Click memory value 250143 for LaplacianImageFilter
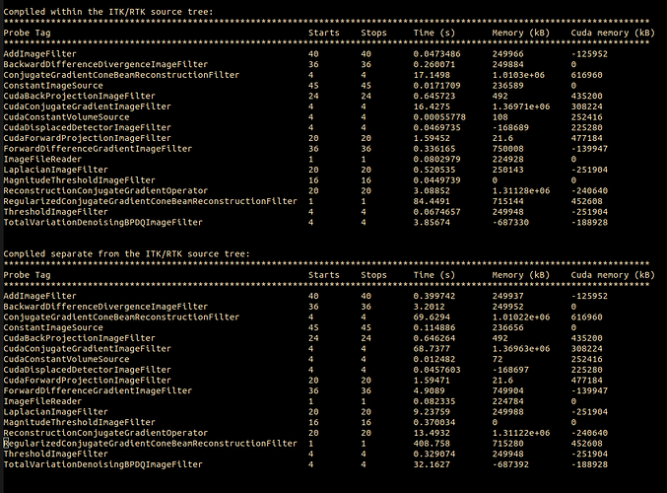667x493 pixels. pos(508,170)
